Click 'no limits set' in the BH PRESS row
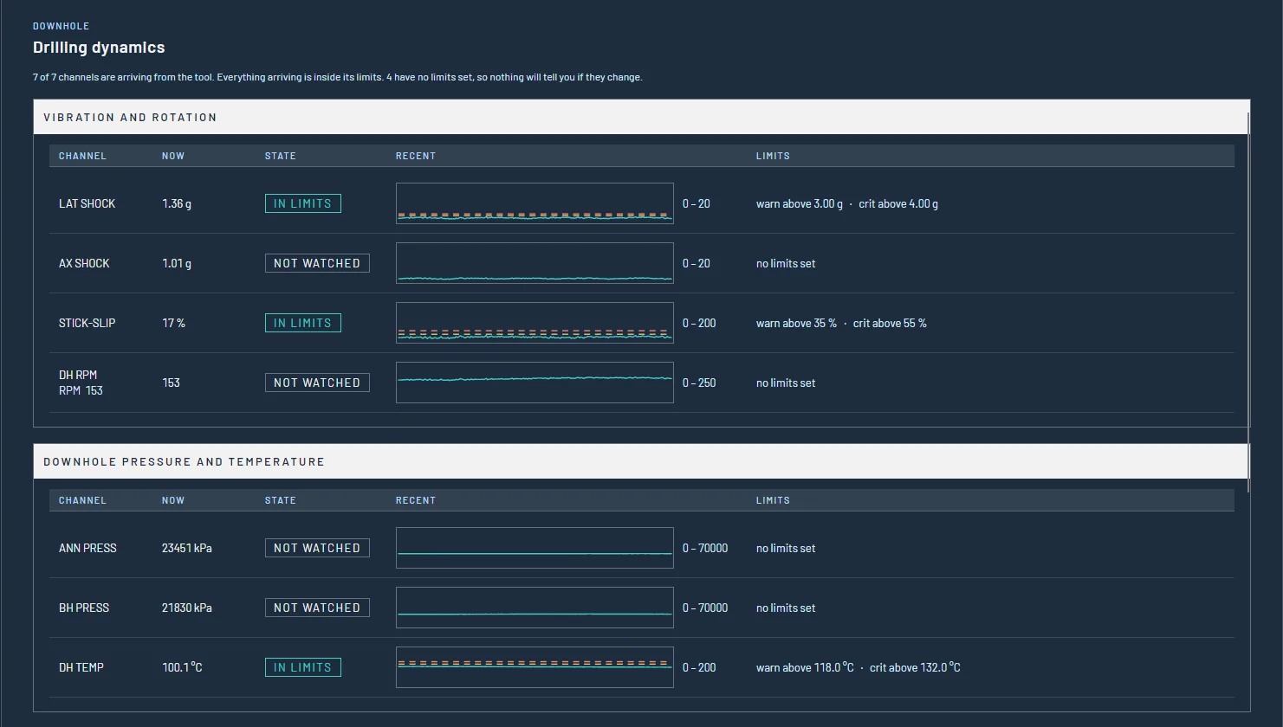This screenshot has height=727, width=1283. pos(786,608)
